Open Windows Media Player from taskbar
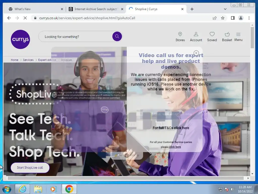This screenshot has height=194, width=258. tap(53, 189)
